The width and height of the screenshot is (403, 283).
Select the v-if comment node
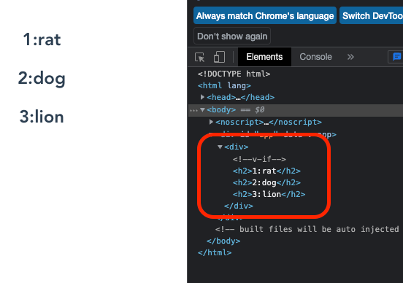click(x=259, y=159)
